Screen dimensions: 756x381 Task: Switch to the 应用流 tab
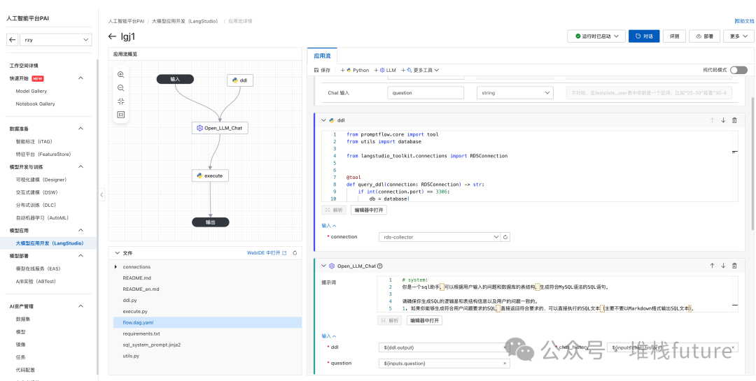tap(322, 56)
